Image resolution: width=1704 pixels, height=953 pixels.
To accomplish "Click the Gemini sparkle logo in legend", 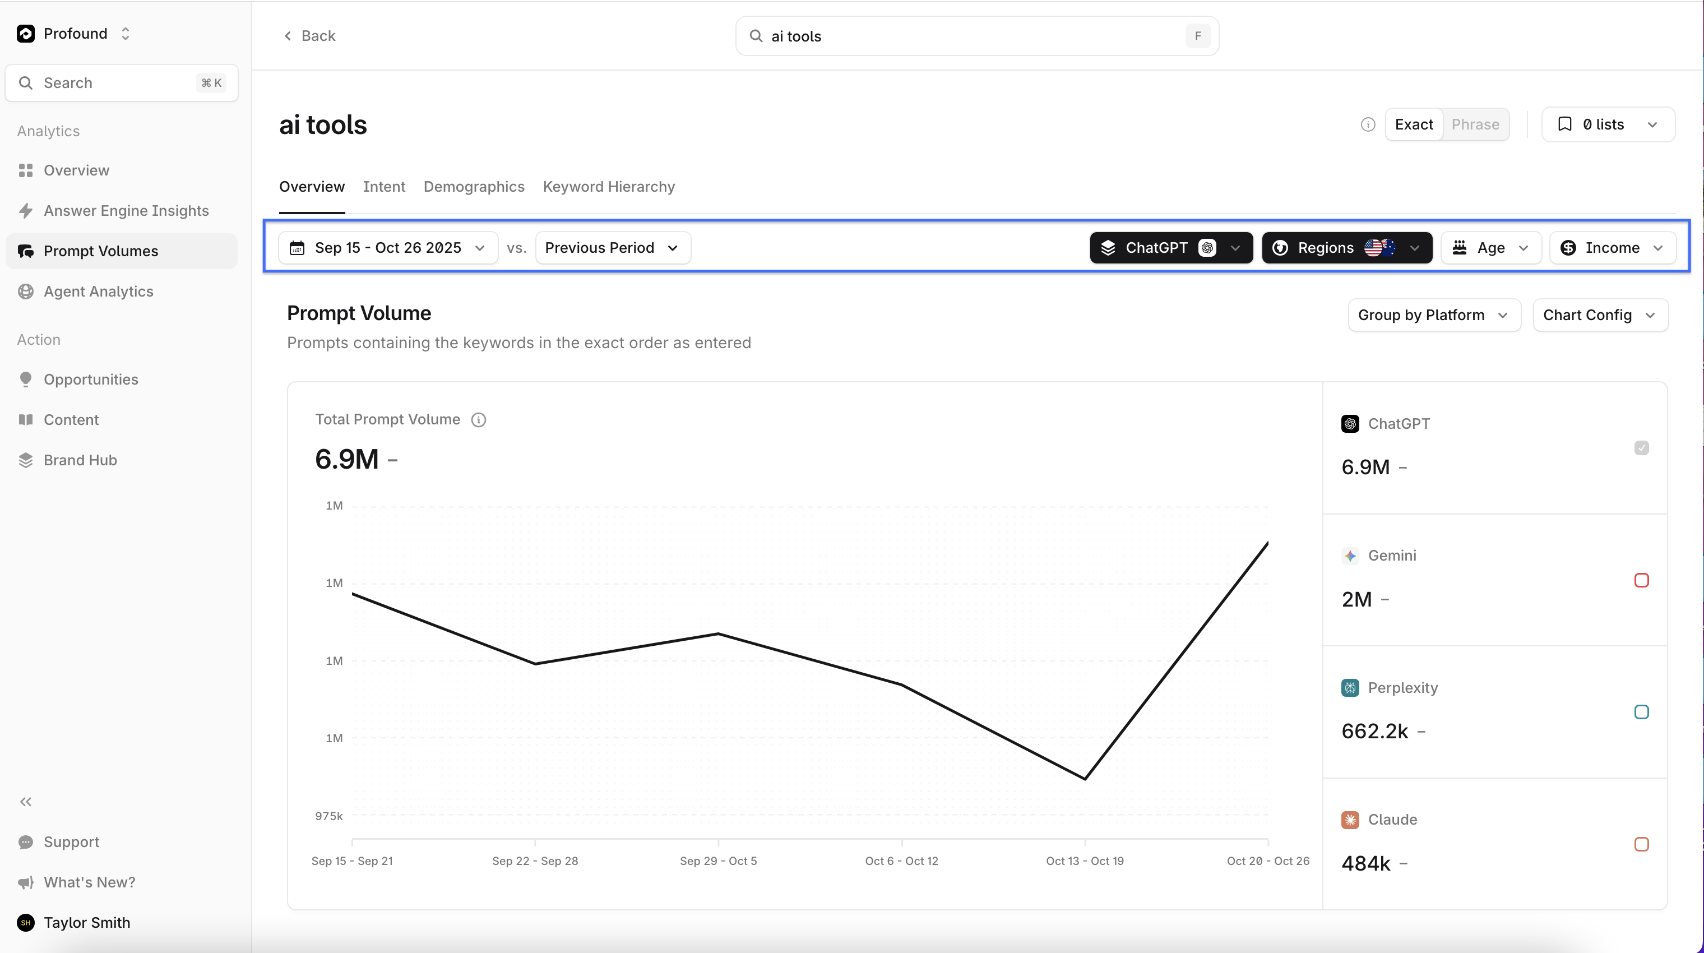I will coord(1350,556).
